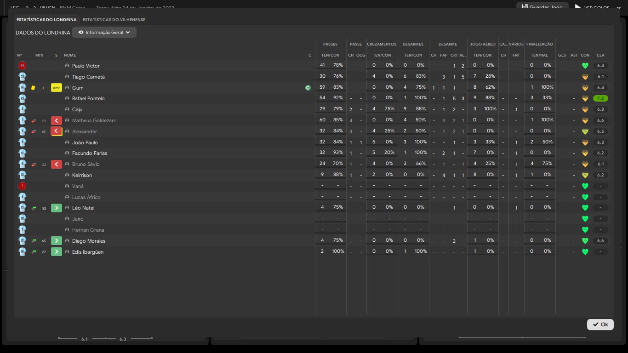Open the dropdown arrow next to Ver Golos
This screenshot has height=353, width=628.
click(618, 7)
